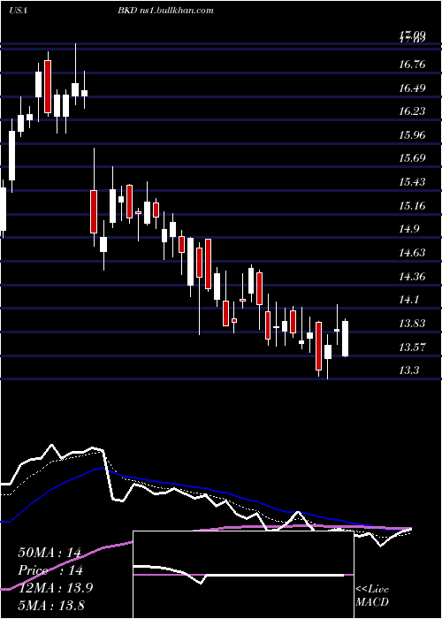Click the 15.43 price axis label
The image size is (442, 619).
412,182
